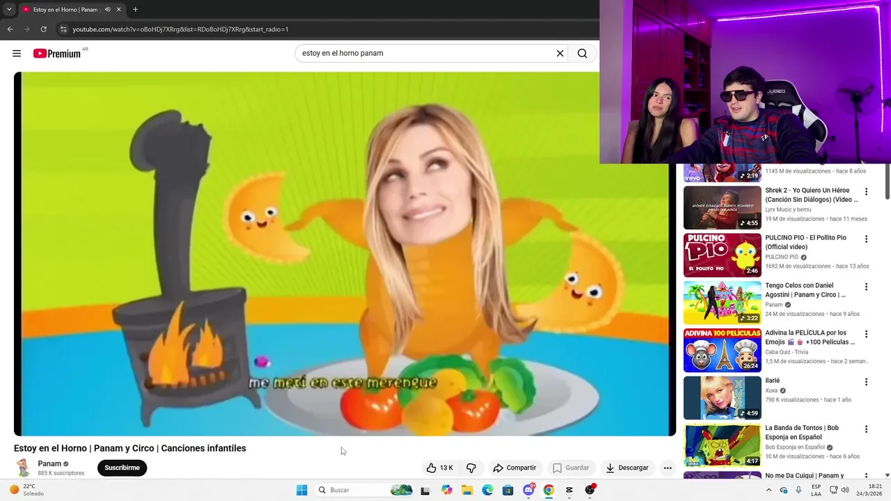Open the Compartir share dialog
The height and width of the screenshot is (501, 891).
(x=514, y=468)
